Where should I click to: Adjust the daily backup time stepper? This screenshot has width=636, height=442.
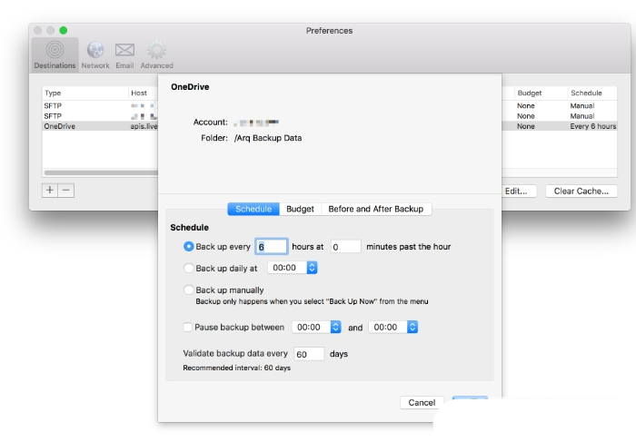pos(312,268)
